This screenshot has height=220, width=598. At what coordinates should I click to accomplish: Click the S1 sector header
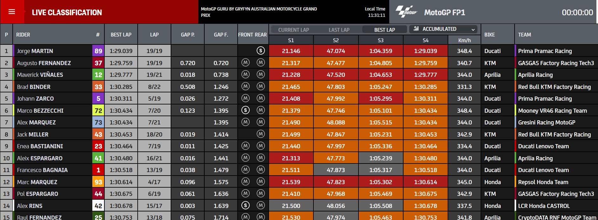click(x=291, y=40)
